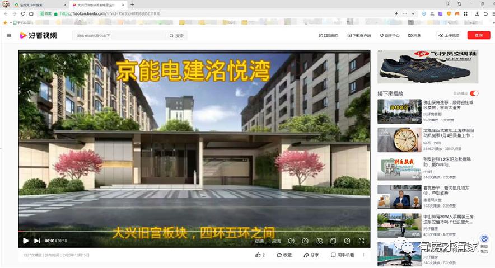
Task: Open the 倍速 playback speed selector
Action: click(259, 241)
